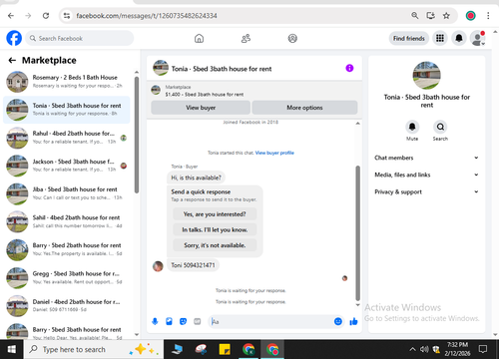Send quick reply In talks. I'll let you know.
The height and width of the screenshot is (359, 499).
(215, 229)
